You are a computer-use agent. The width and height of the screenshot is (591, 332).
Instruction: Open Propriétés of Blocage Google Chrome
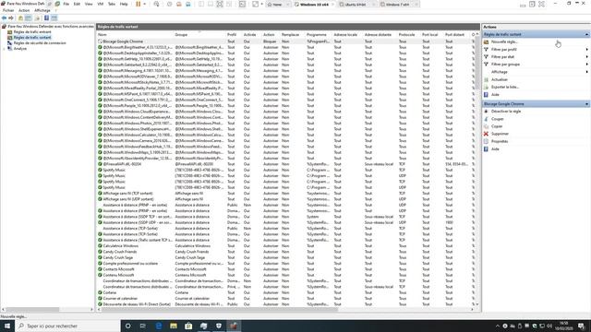pyautogui.click(x=500, y=141)
